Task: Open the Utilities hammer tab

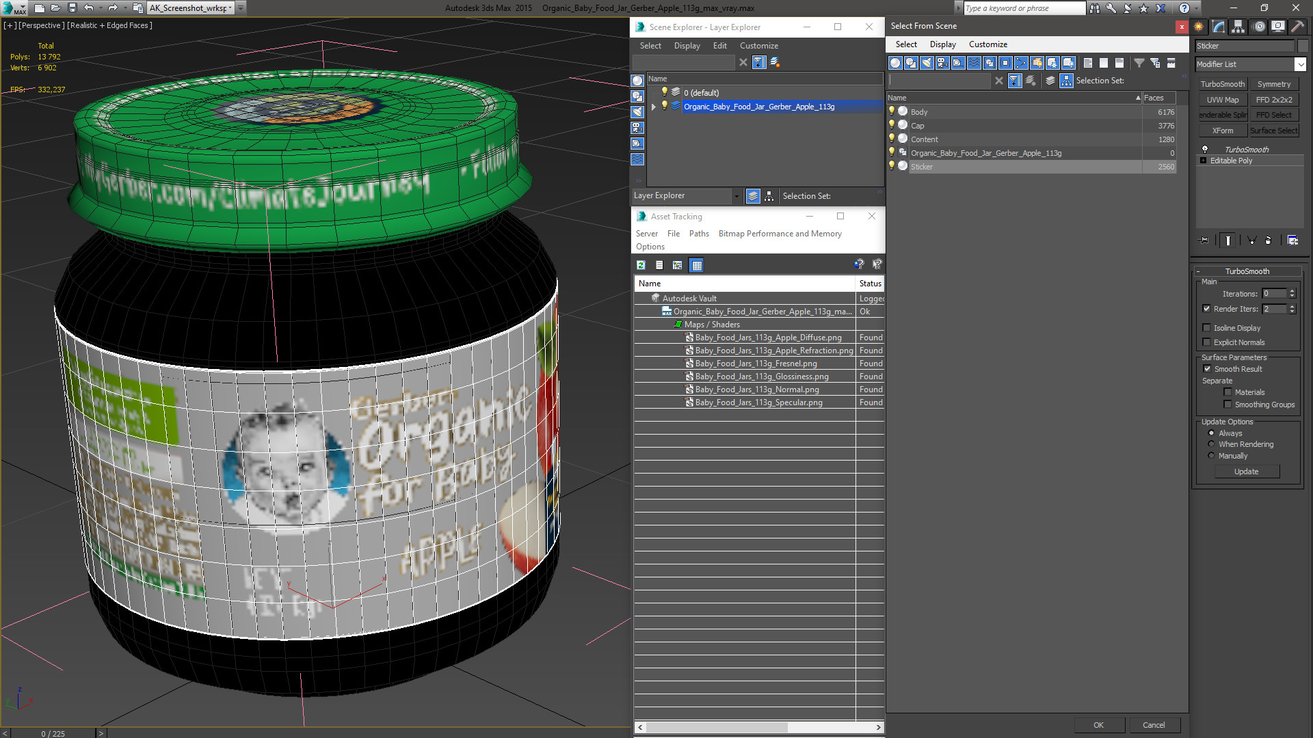Action: click(1297, 27)
